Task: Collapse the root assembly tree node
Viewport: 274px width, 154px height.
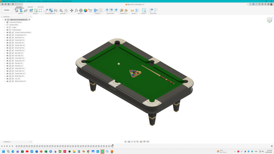Action: (3, 19)
